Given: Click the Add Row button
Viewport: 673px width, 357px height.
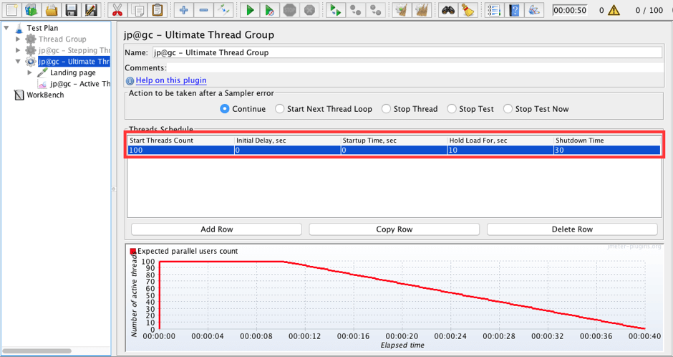Looking at the screenshot, I should [216, 229].
